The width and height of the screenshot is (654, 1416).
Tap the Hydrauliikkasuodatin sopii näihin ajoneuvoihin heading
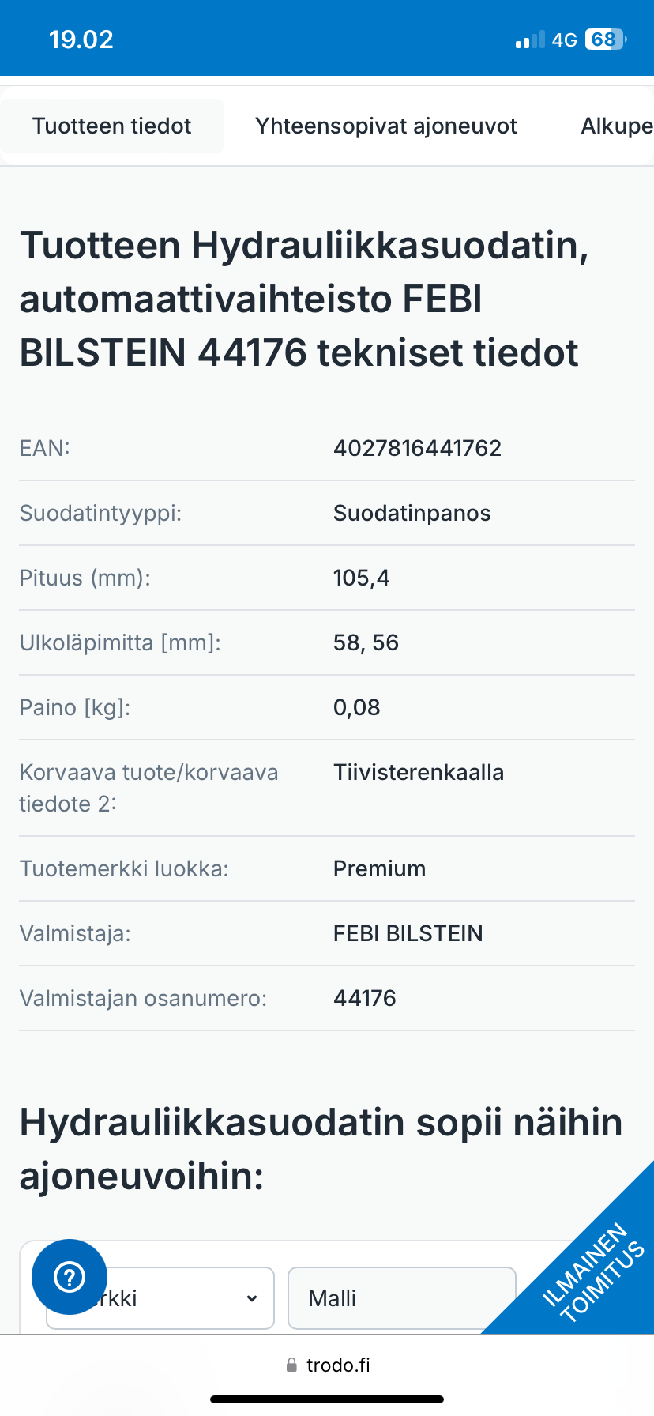coord(321,1149)
